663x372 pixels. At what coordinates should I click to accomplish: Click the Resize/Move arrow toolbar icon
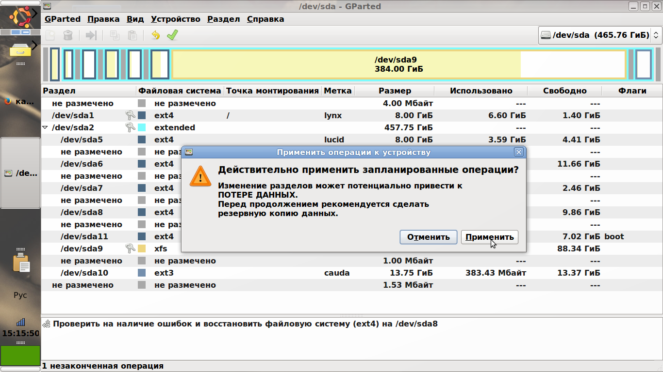(91, 35)
